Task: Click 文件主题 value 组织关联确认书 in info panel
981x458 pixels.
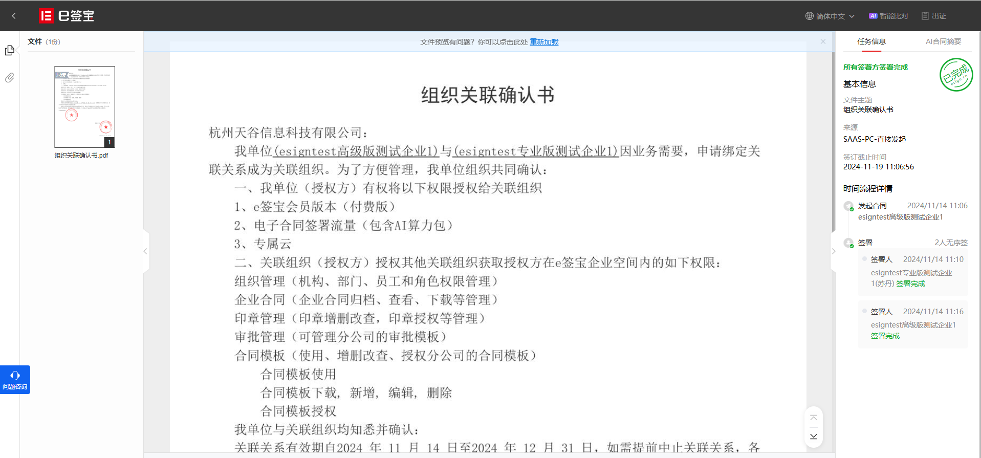Action: [x=868, y=110]
